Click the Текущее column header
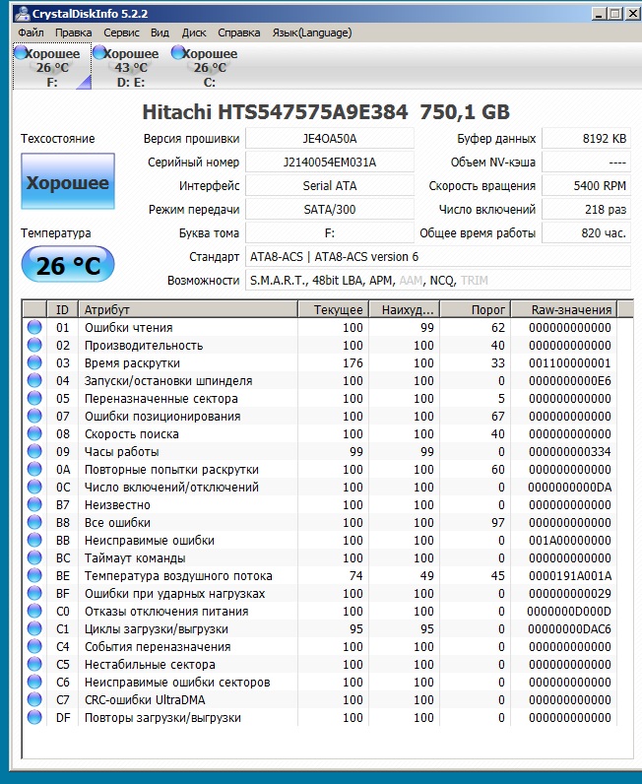This screenshot has width=642, height=784. [x=334, y=309]
